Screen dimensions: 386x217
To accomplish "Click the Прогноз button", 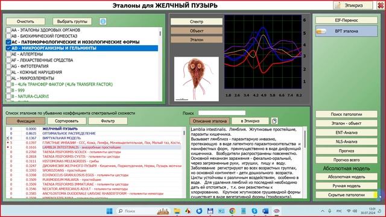I will (346, 151).
